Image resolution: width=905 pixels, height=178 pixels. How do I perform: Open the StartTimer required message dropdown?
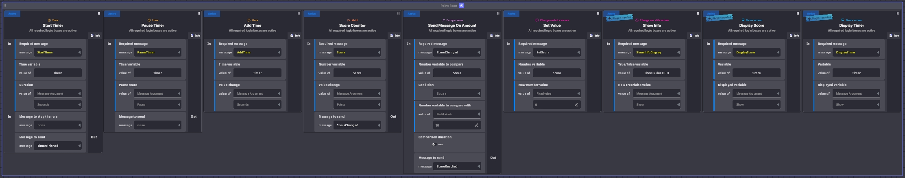[58, 52]
